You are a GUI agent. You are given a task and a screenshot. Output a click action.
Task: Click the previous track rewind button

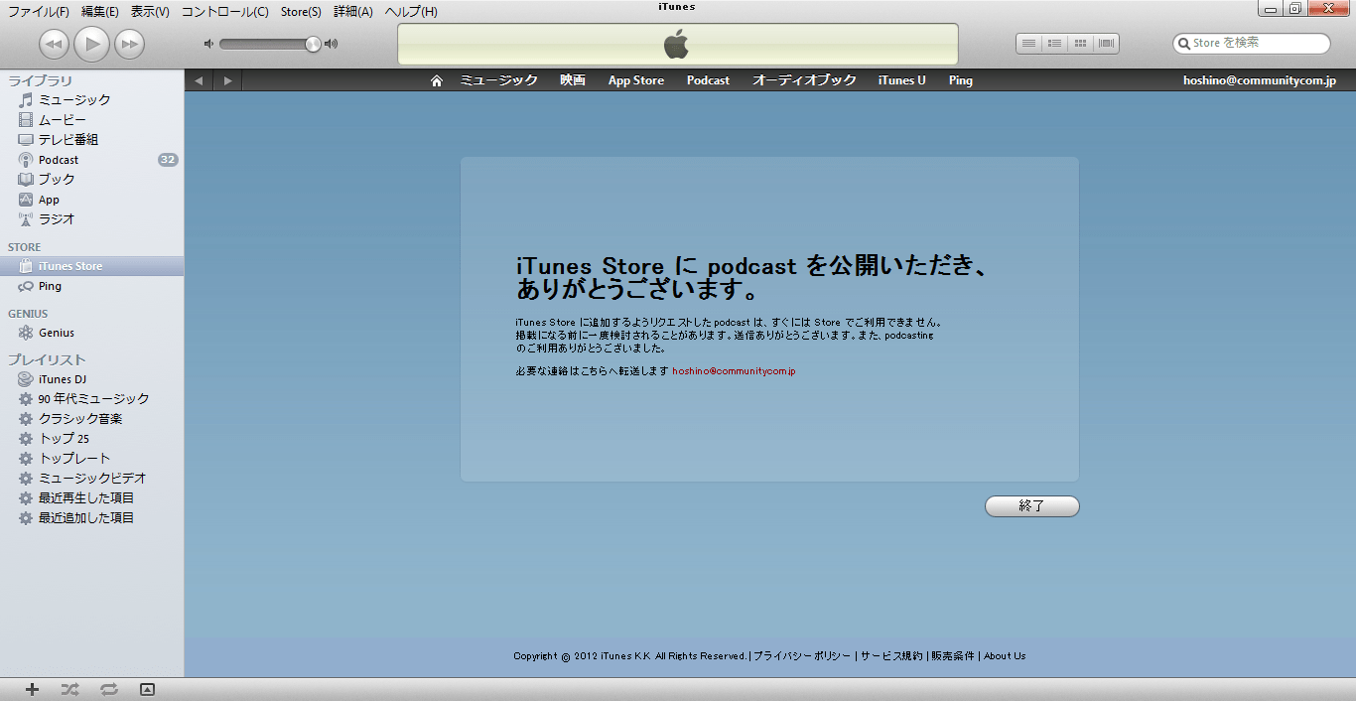pyautogui.click(x=54, y=44)
